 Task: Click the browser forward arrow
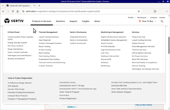point(8,11)
